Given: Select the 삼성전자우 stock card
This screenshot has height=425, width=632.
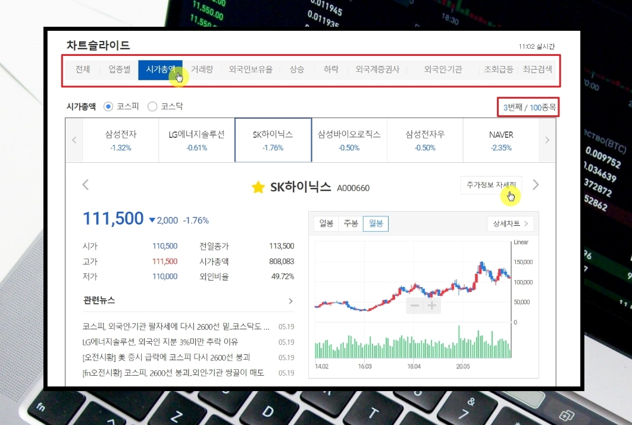Looking at the screenshot, I should pos(425,140).
